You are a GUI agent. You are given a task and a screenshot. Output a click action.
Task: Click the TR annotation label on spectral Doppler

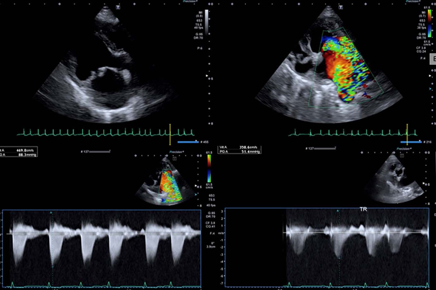[363, 209]
